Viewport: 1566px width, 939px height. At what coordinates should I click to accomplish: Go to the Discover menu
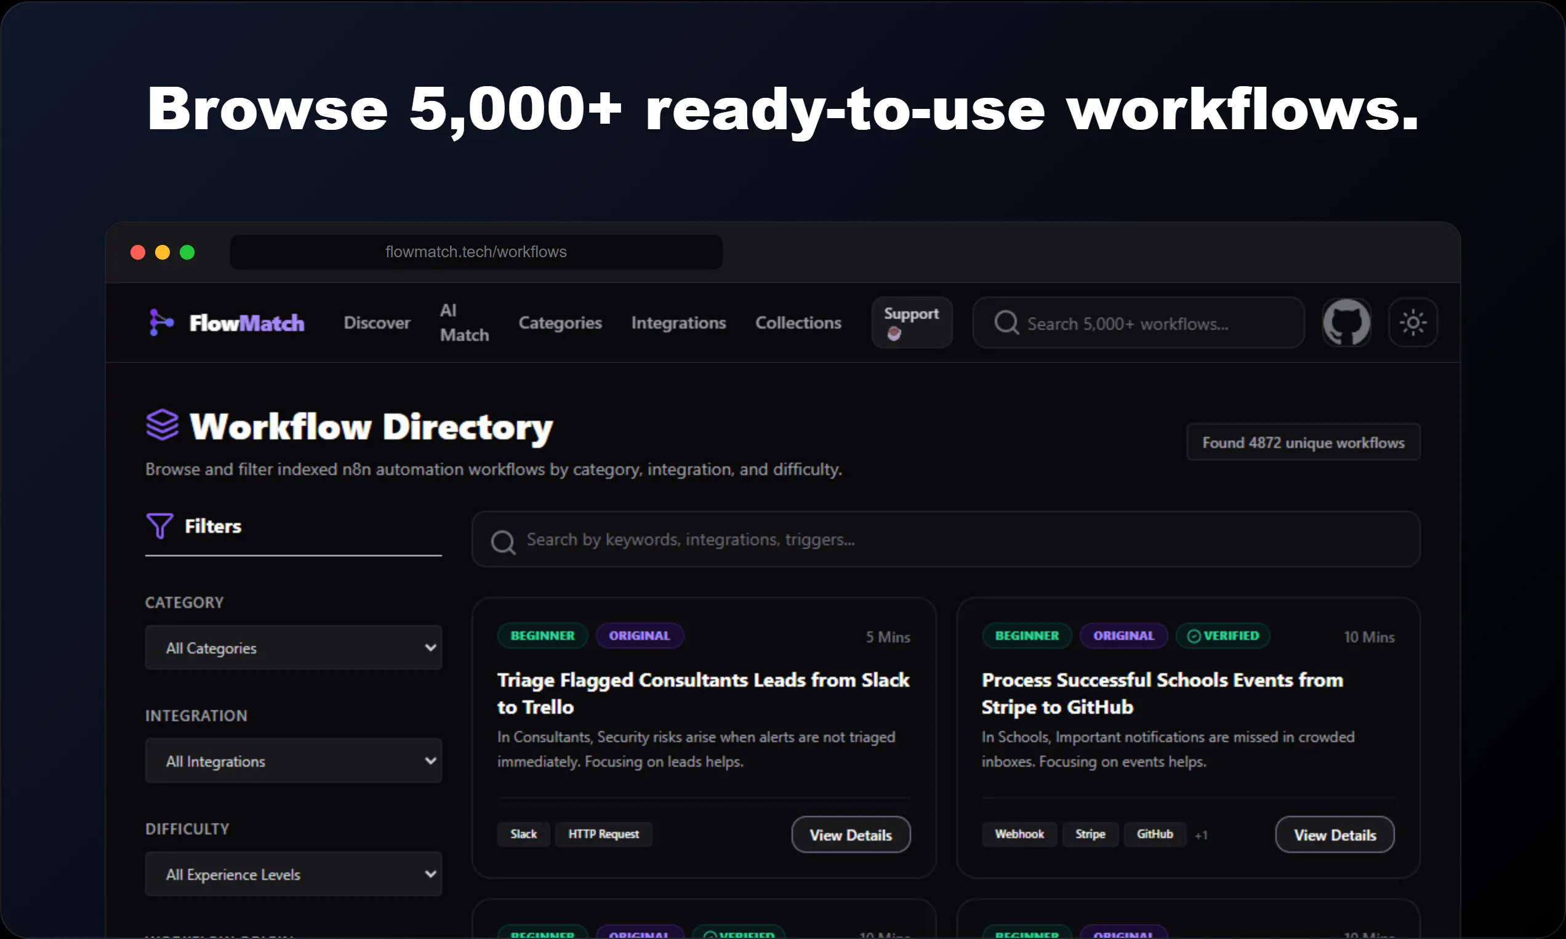pos(377,322)
